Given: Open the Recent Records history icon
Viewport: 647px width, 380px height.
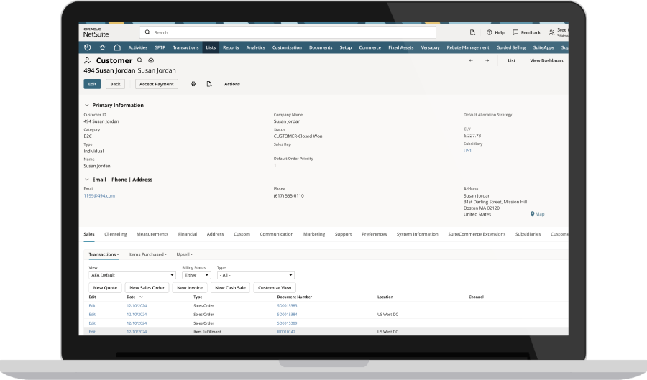Looking at the screenshot, I should (x=88, y=47).
